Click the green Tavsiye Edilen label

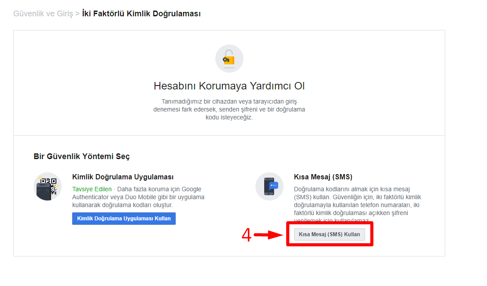[x=92, y=189]
